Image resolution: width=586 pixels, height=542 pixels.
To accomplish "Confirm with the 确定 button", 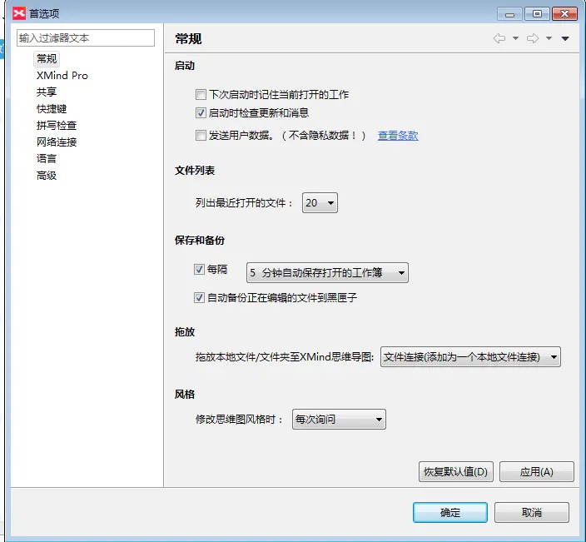I will pyautogui.click(x=450, y=513).
